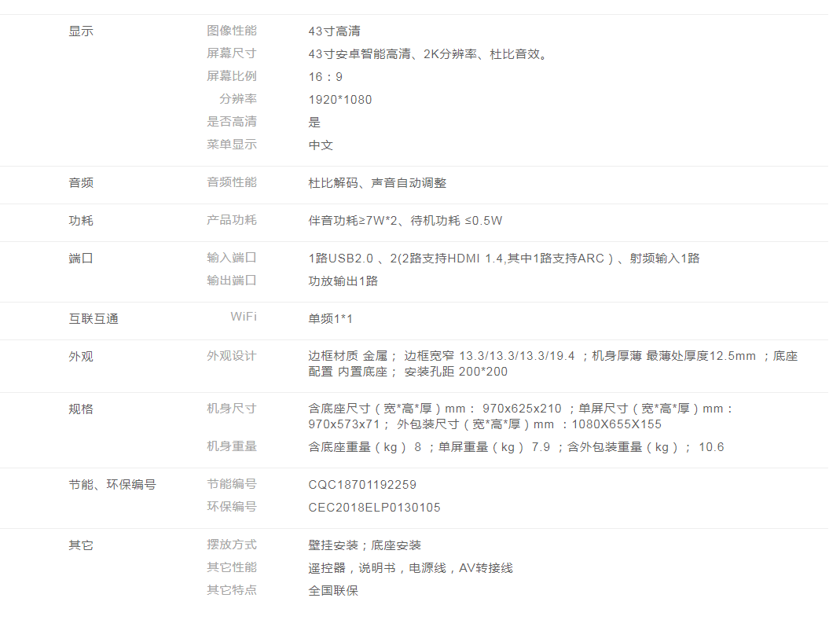The width and height of the screenshot is (829, 620).
Task: Click the 摆放方式 label
Action: point(231,545)
